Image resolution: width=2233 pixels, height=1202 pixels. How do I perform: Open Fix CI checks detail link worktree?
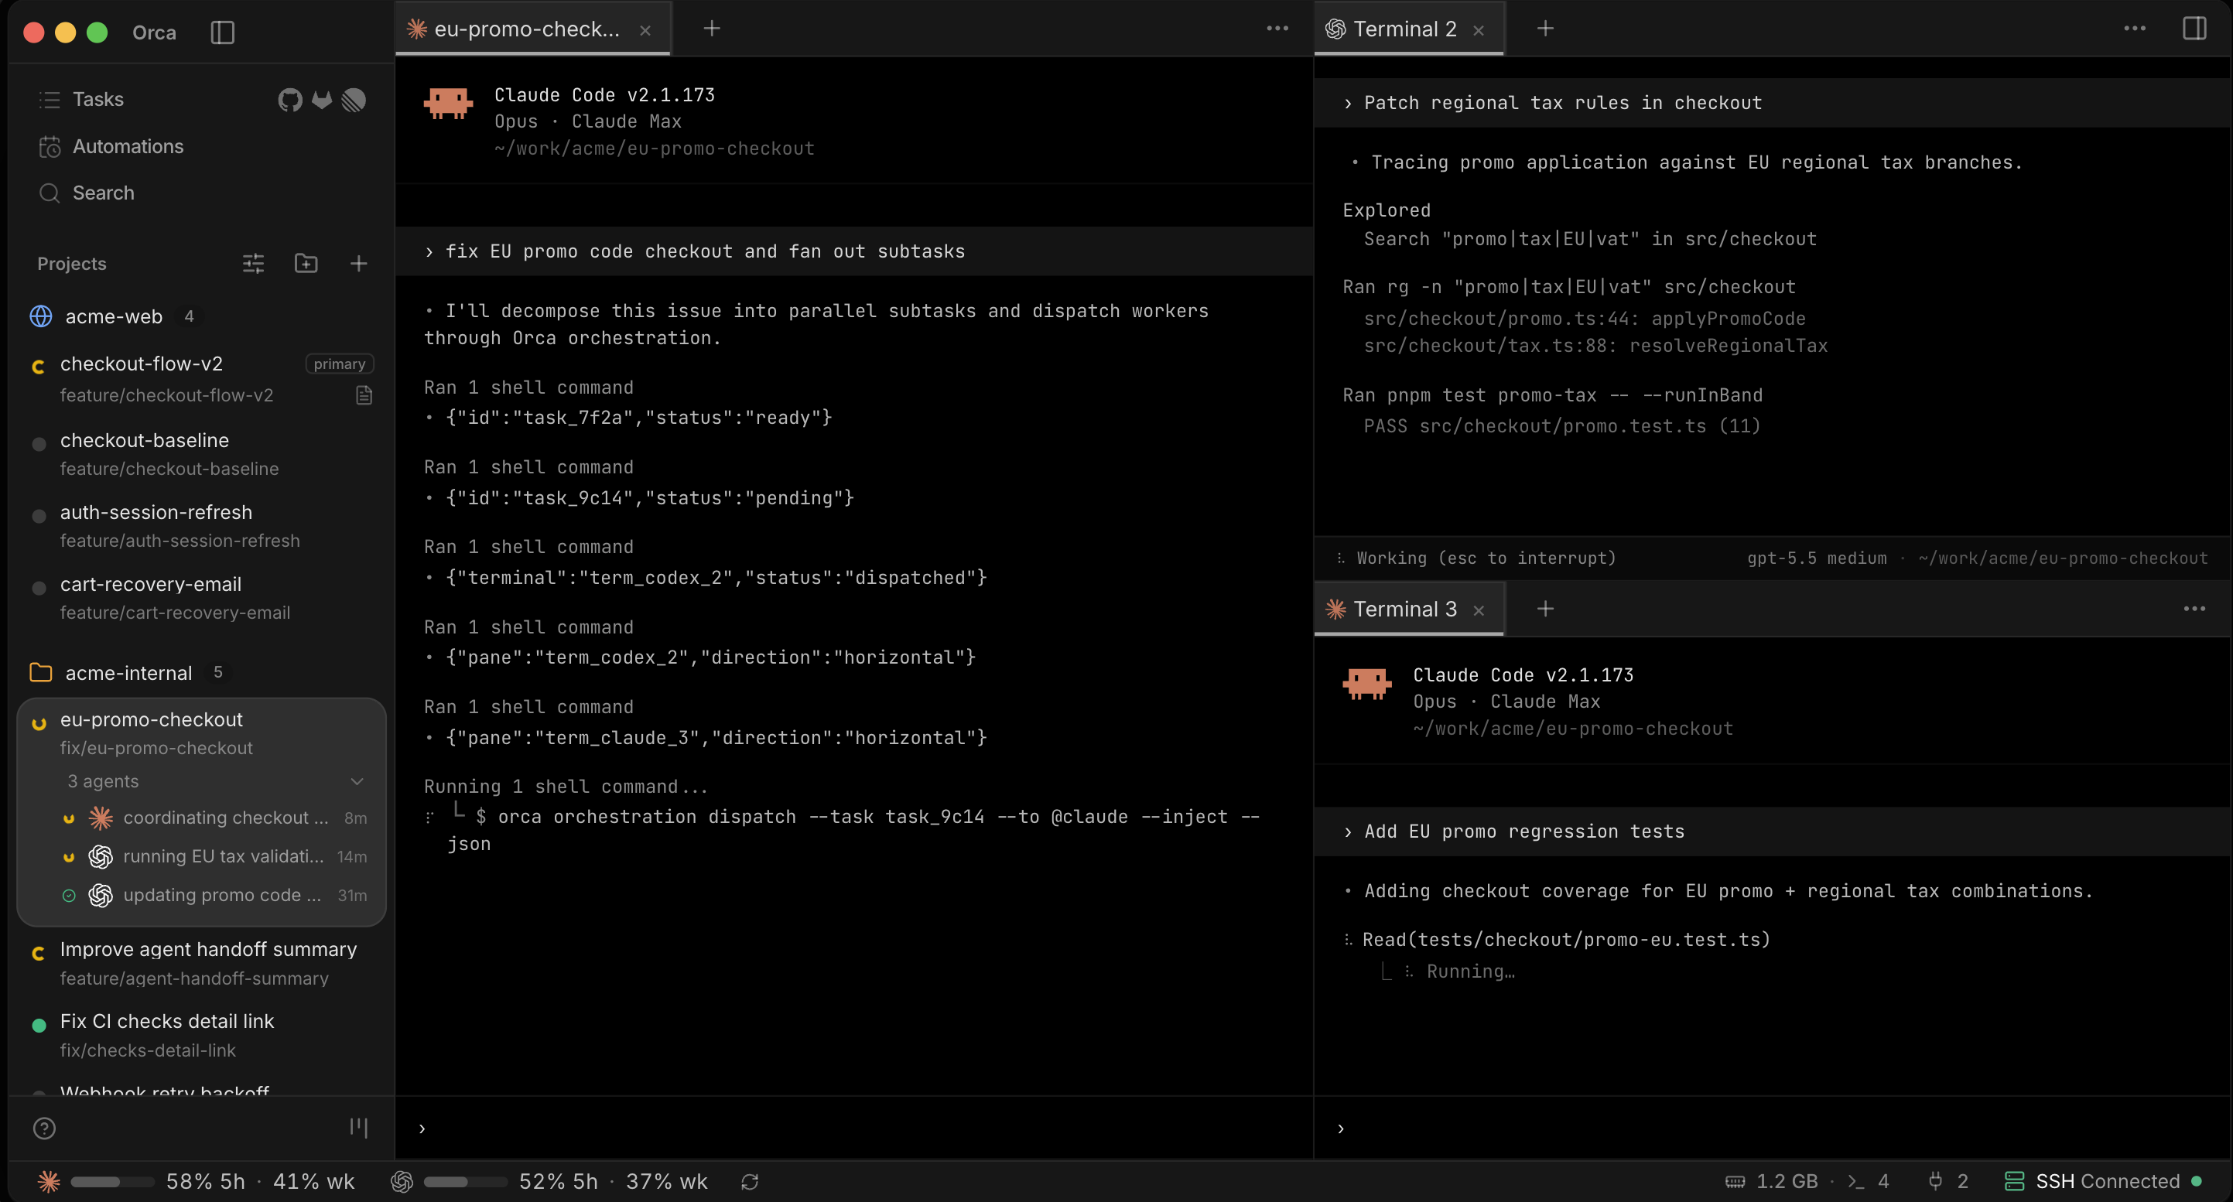(201, 1035)
